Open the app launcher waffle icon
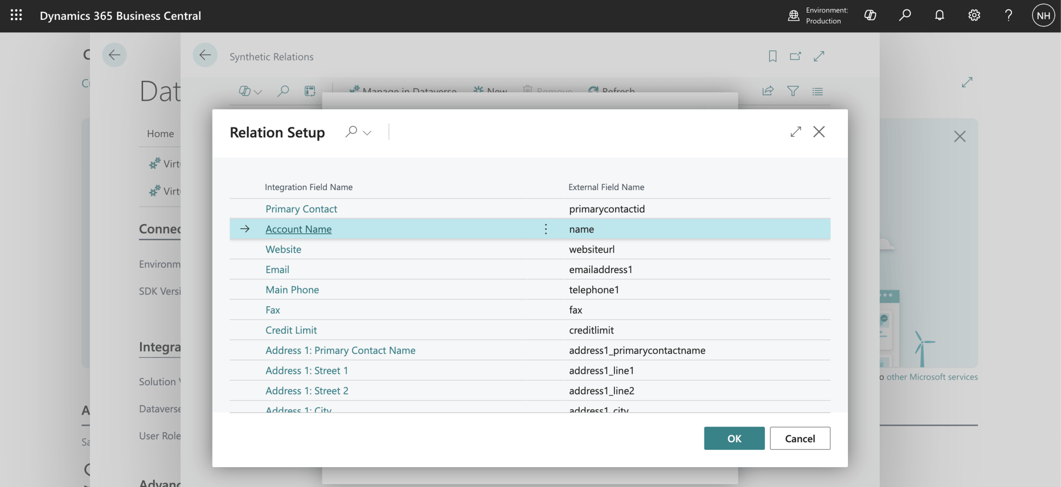Image resolution: width=1061 pixels, height=487 pixels. 16,15
